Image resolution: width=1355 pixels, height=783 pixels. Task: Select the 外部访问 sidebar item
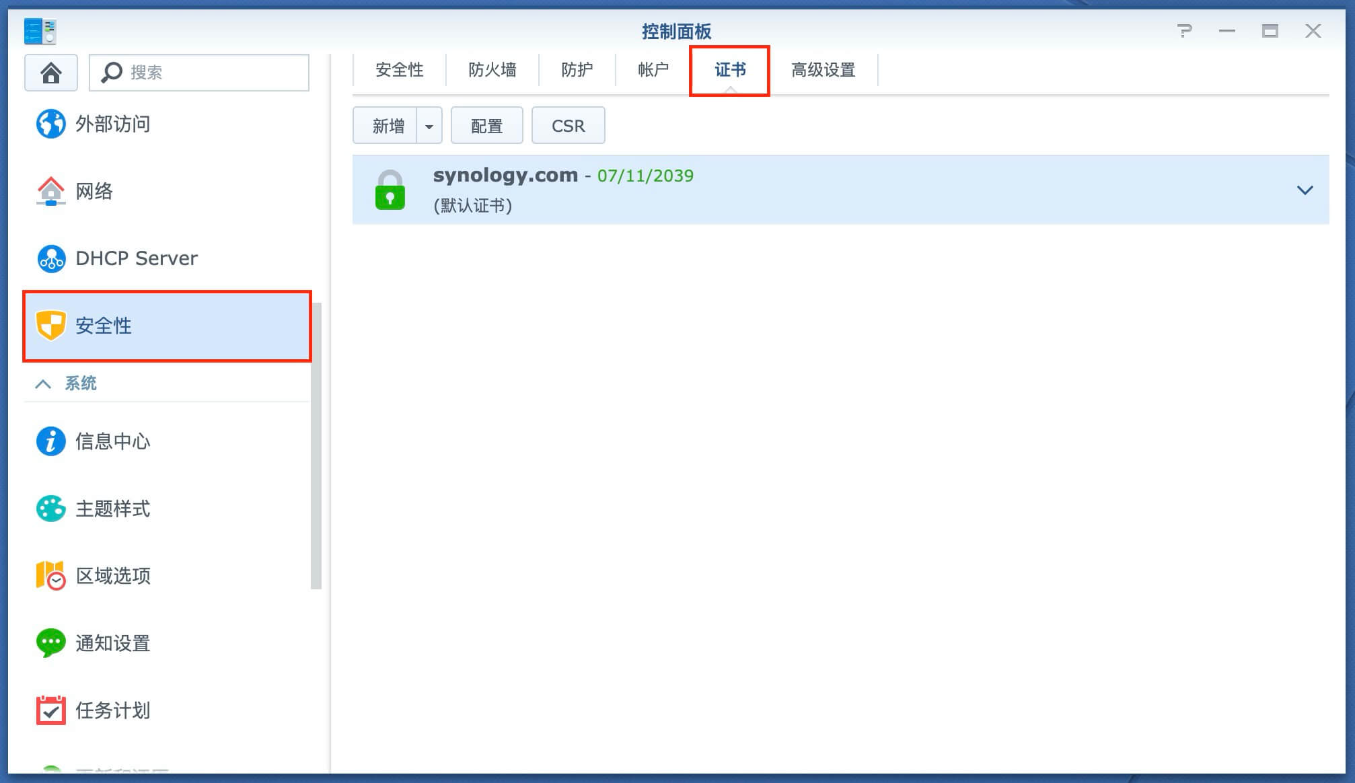click(167, 124)
